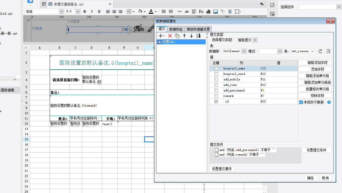Image resolution: width=342 pixels, height=193 pixels.
Task: Click the Bold formatting icon
Action: pyautogui.click(x=85, y=12)
